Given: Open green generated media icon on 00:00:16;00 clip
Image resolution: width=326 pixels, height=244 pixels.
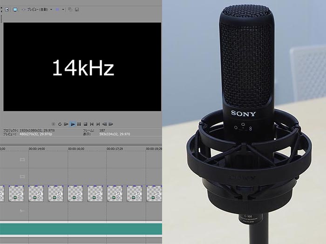Looking at the screenshot, I should tap(74, 198).
